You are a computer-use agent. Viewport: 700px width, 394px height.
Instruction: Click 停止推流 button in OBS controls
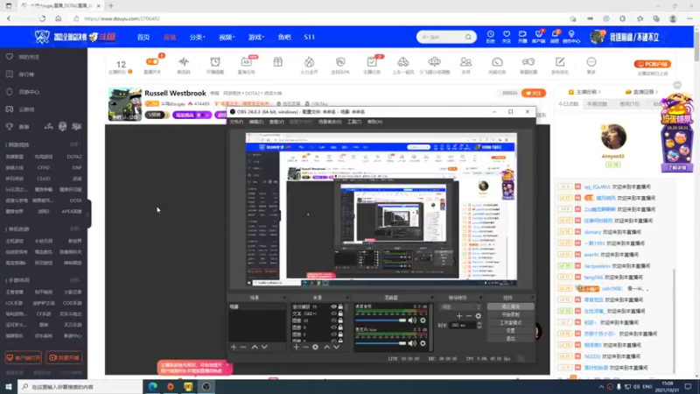tap(510, 307)
